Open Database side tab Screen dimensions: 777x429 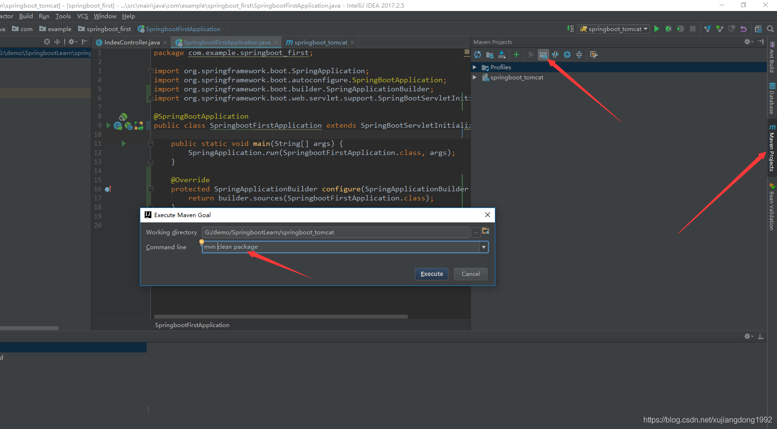772,98
